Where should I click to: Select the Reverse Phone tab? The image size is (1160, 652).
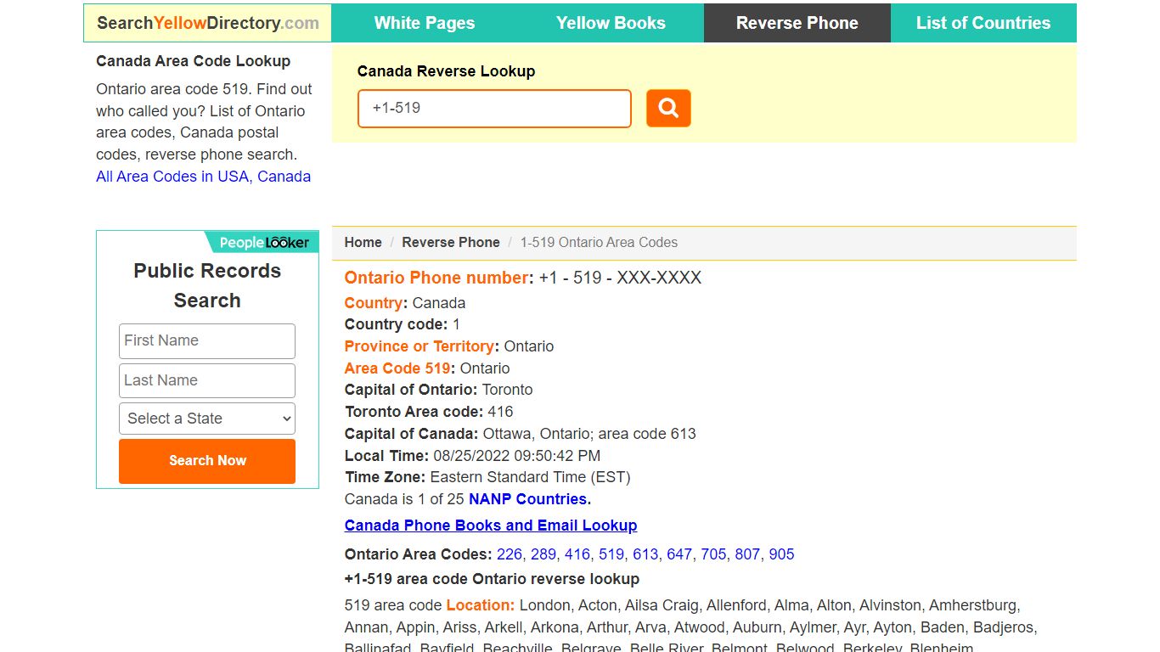pyautogui.click(x=797, y=23)
